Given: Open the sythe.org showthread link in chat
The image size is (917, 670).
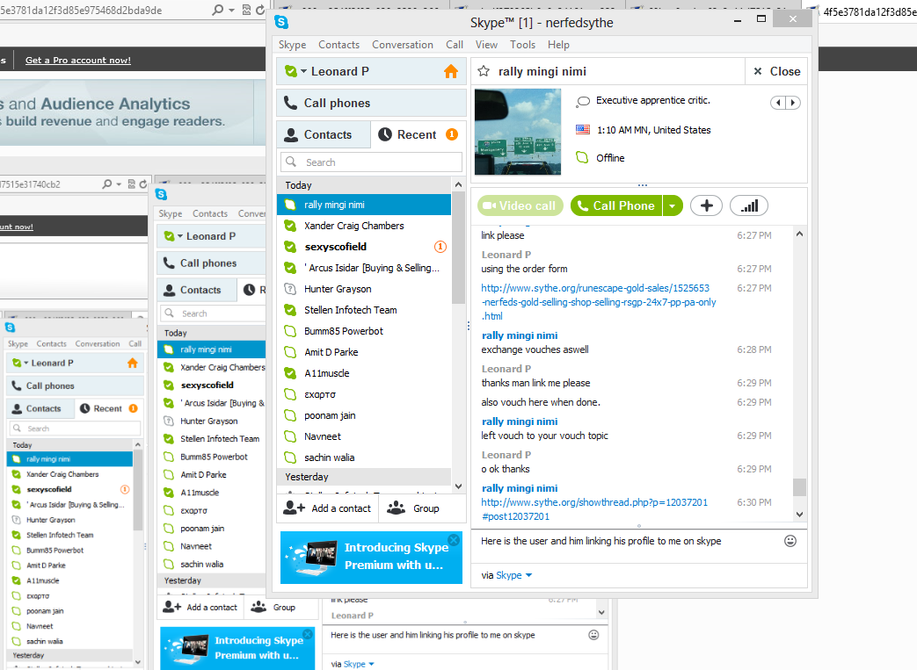Looking at the screenshot, I should point(594,509).
